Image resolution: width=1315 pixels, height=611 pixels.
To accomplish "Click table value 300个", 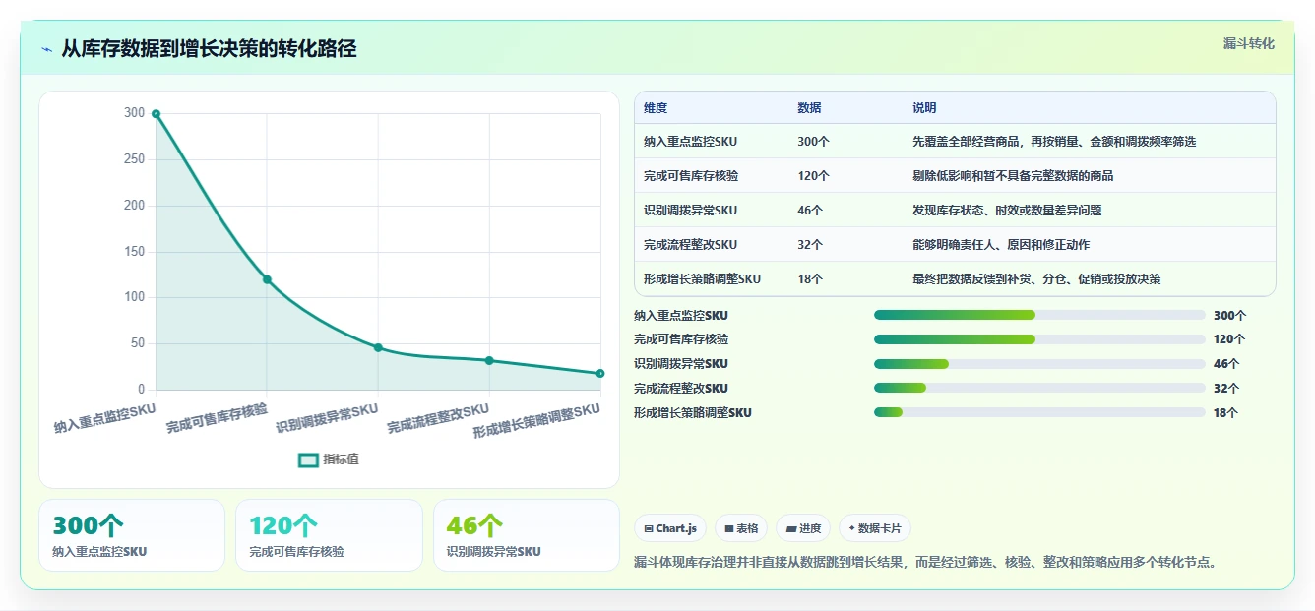I will pos(813,142).
